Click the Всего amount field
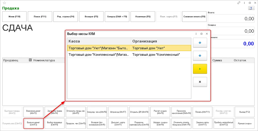Viewport: 258px width, 131px height. (231, 19)
